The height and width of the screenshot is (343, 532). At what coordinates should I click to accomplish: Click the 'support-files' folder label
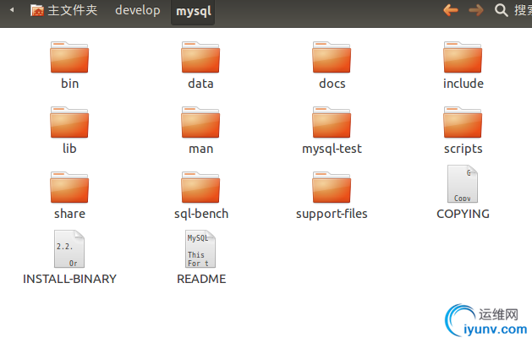pyautogui.click(x=332, y=215)
